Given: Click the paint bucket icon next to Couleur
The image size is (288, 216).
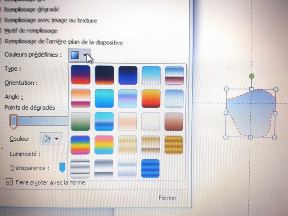Looking at the screenshot, I should (46, 139).
